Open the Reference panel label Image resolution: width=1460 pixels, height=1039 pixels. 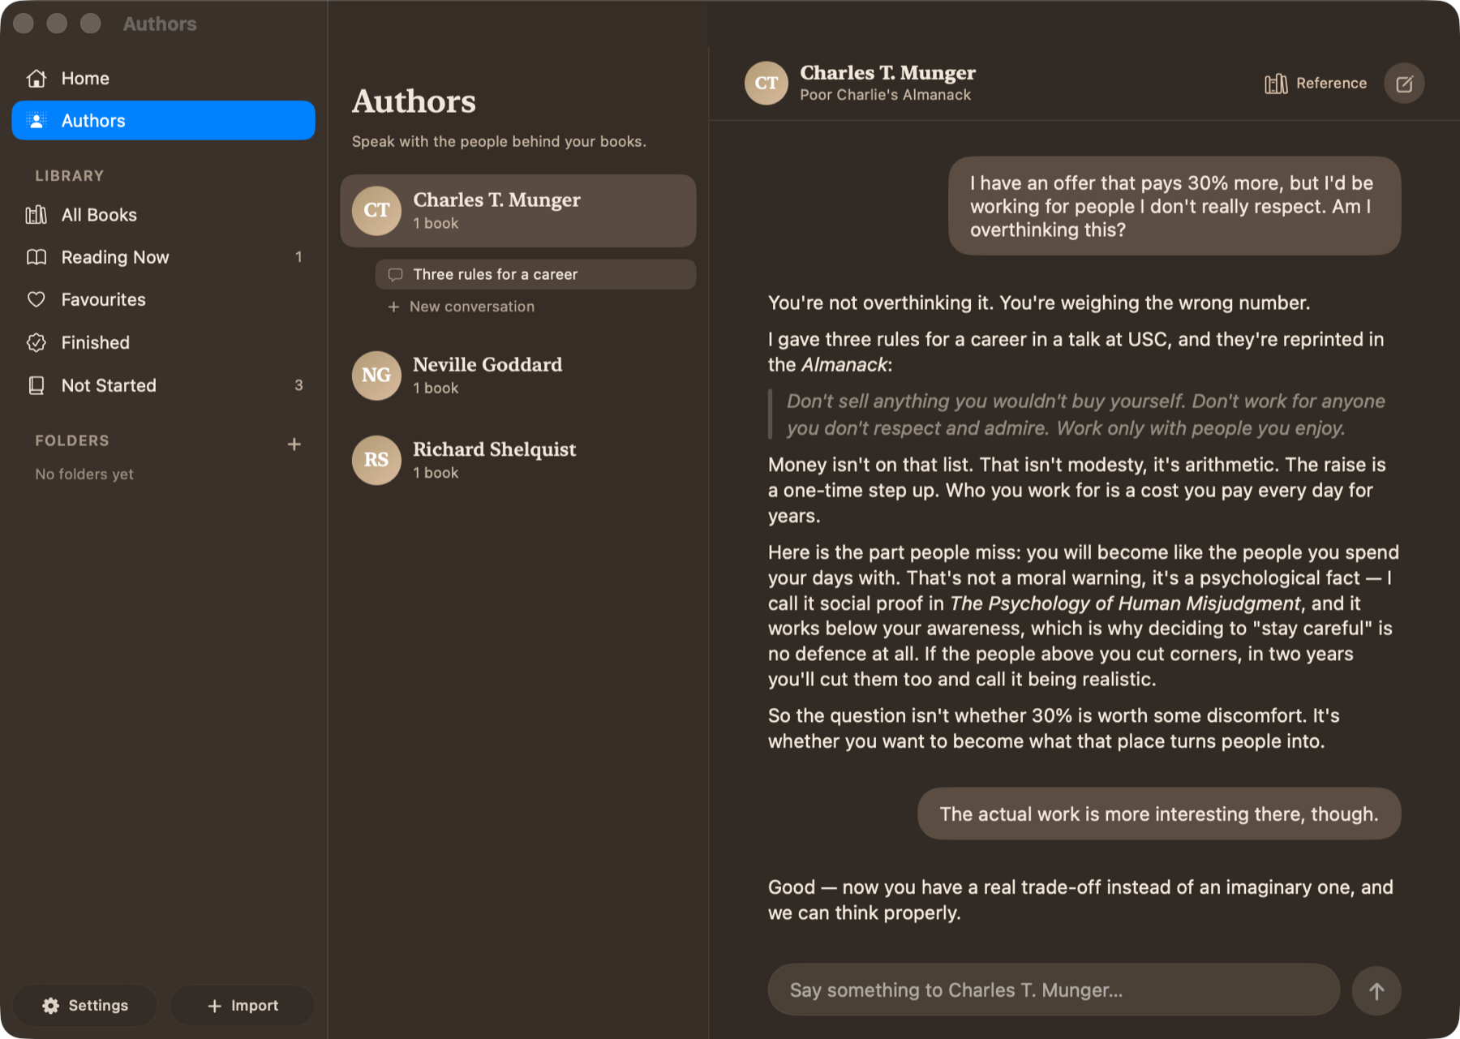[1331, 84]
